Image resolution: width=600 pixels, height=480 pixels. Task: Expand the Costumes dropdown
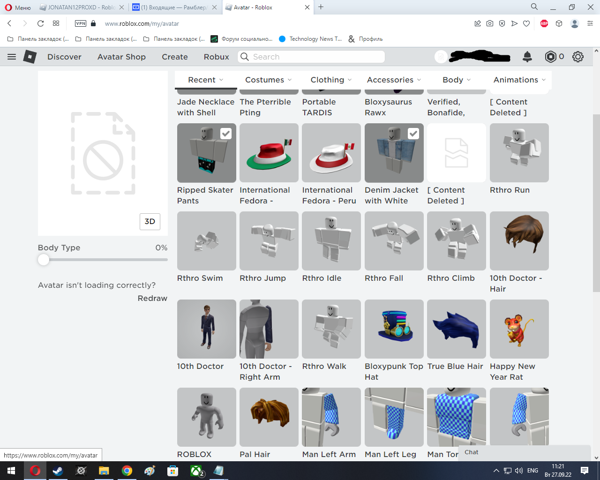268,80
